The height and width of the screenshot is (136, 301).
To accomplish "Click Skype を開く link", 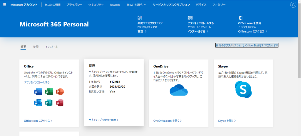I will coord(227,121).
